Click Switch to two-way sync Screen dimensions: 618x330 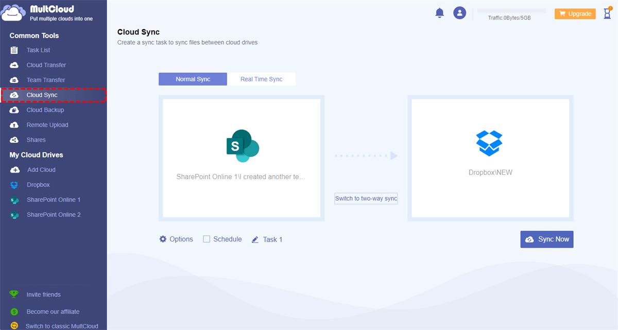click(x=366, y=198)
